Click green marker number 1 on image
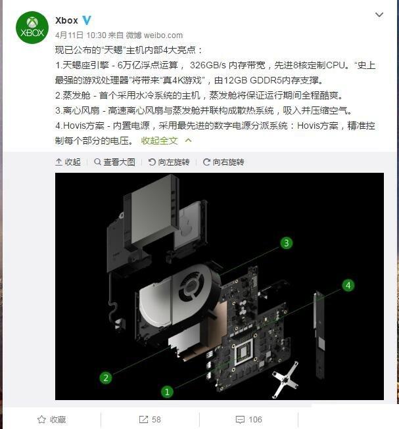399x429 pixels. (x=167, y=392)
